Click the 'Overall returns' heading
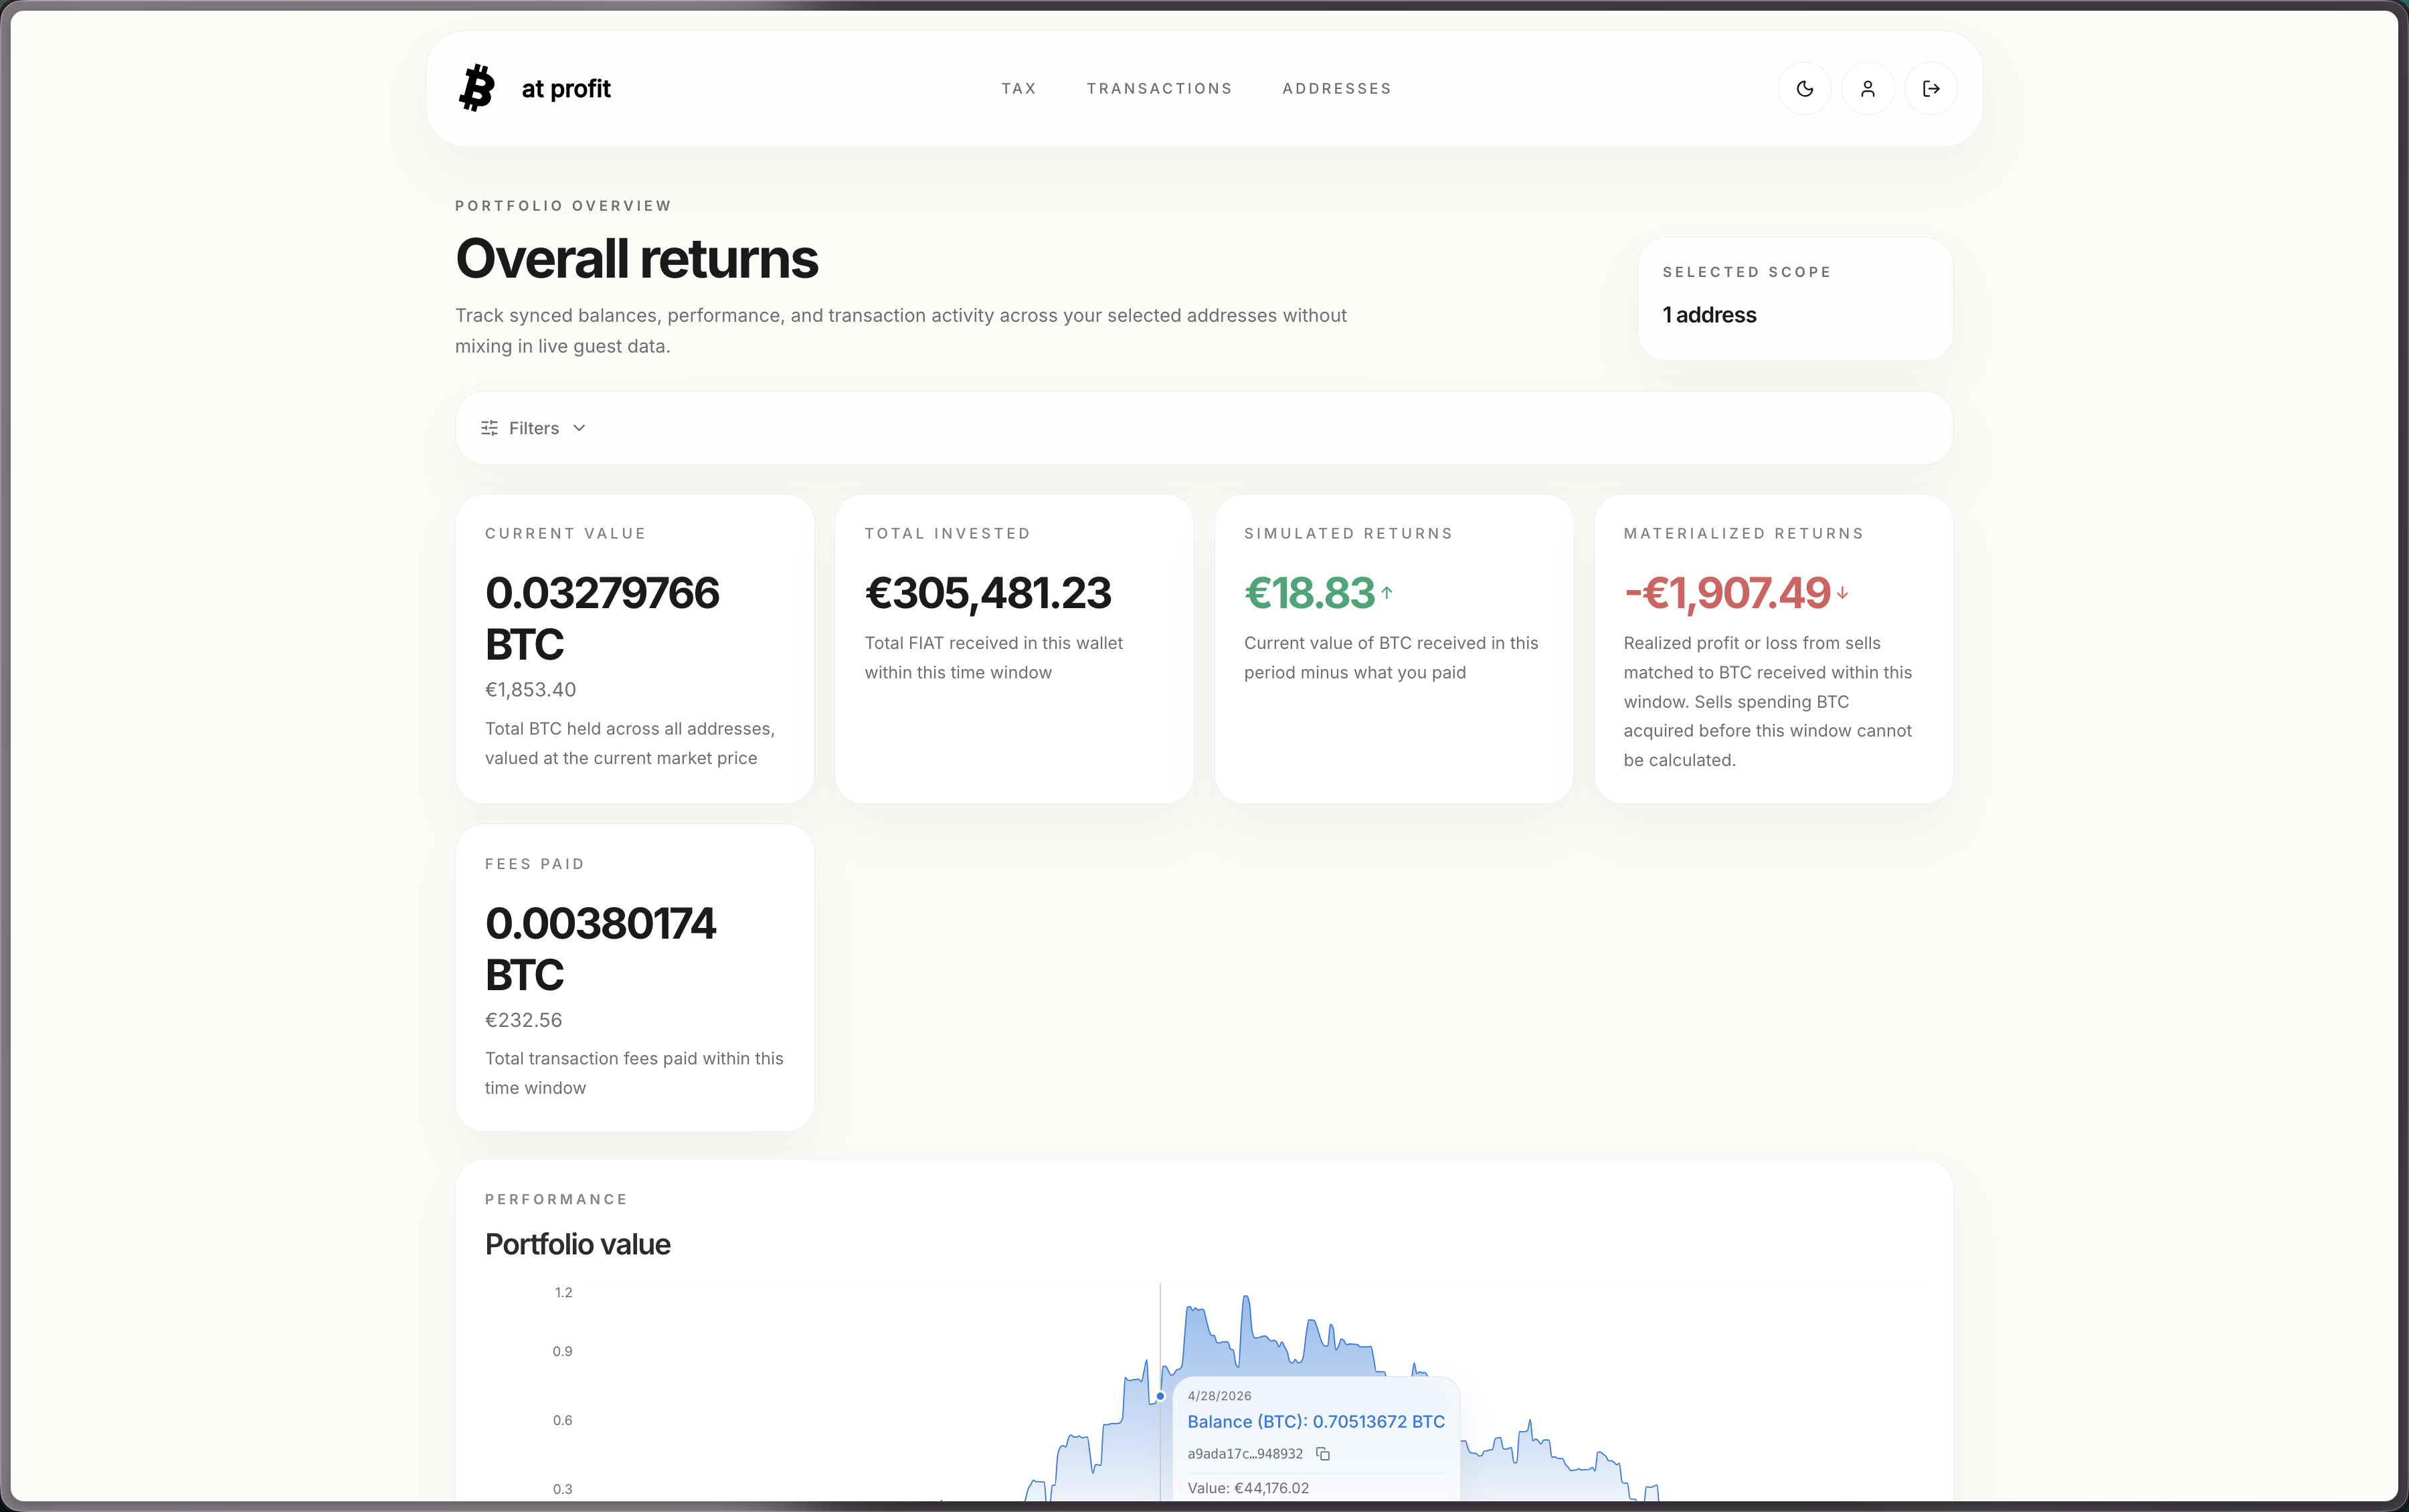The height and width of the screenshot is (1512, 2409). (636, 259)
